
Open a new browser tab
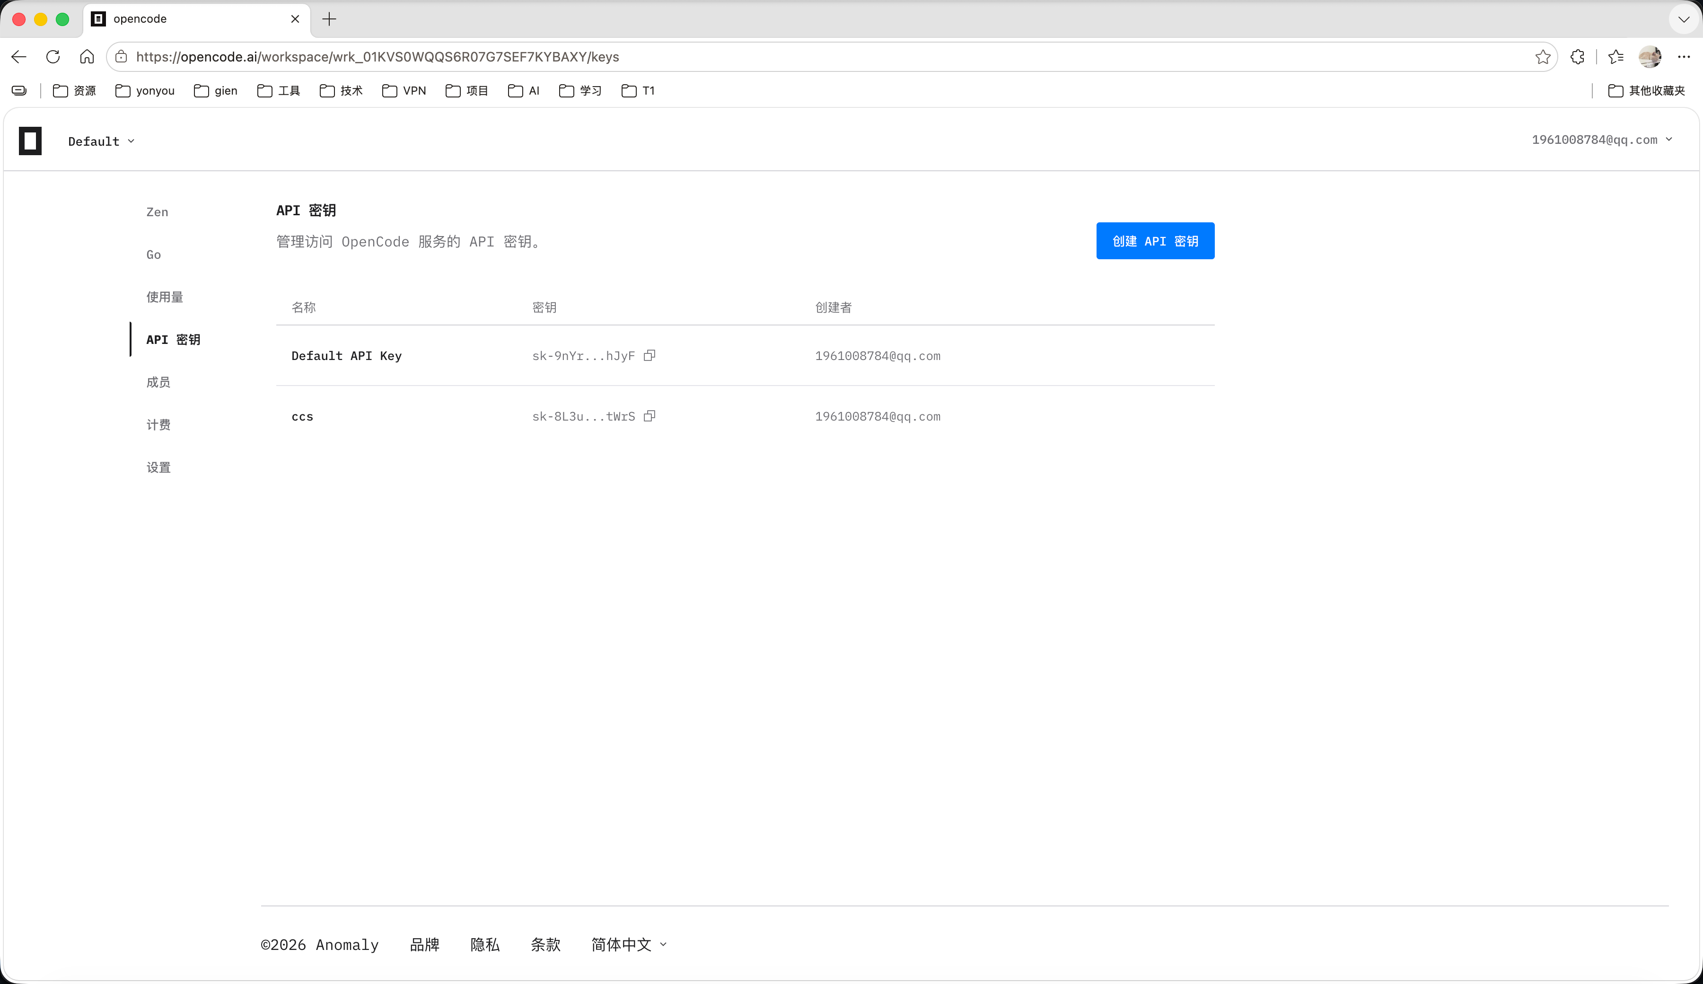tap(329, 19)
